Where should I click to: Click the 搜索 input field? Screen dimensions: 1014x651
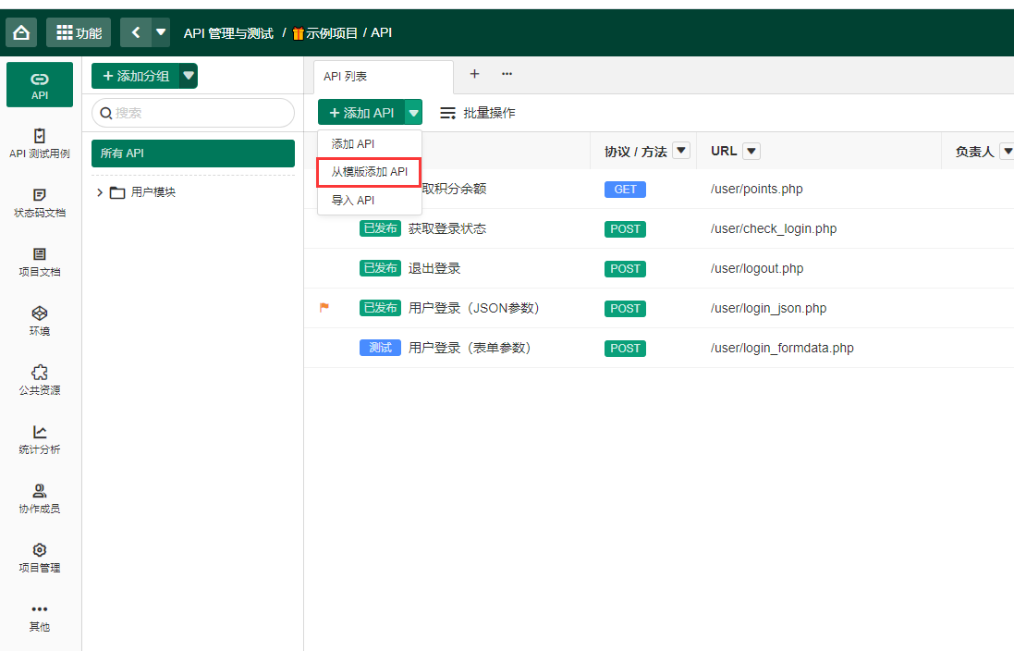[x=194, y=113]
